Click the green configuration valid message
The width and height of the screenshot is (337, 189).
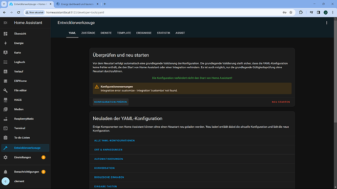[192, 78]
